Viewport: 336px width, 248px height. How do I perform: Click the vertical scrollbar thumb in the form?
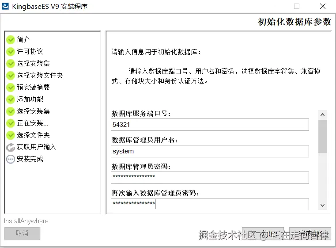[x=322, y=136]
